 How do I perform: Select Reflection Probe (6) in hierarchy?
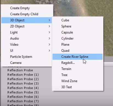[23, 97]
